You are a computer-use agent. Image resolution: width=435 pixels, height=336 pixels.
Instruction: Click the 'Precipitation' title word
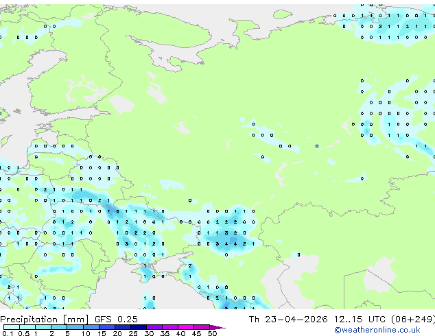[29, 320]
